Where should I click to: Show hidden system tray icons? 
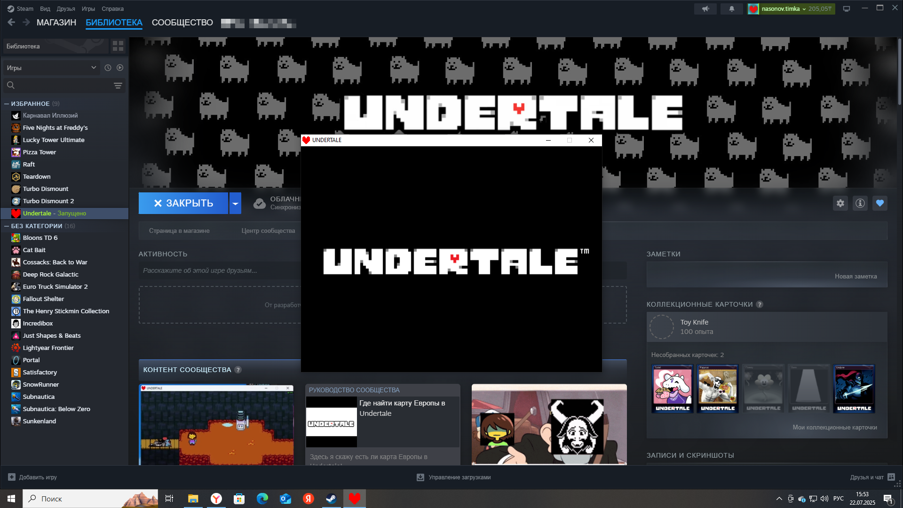click(x=779, y=499)
